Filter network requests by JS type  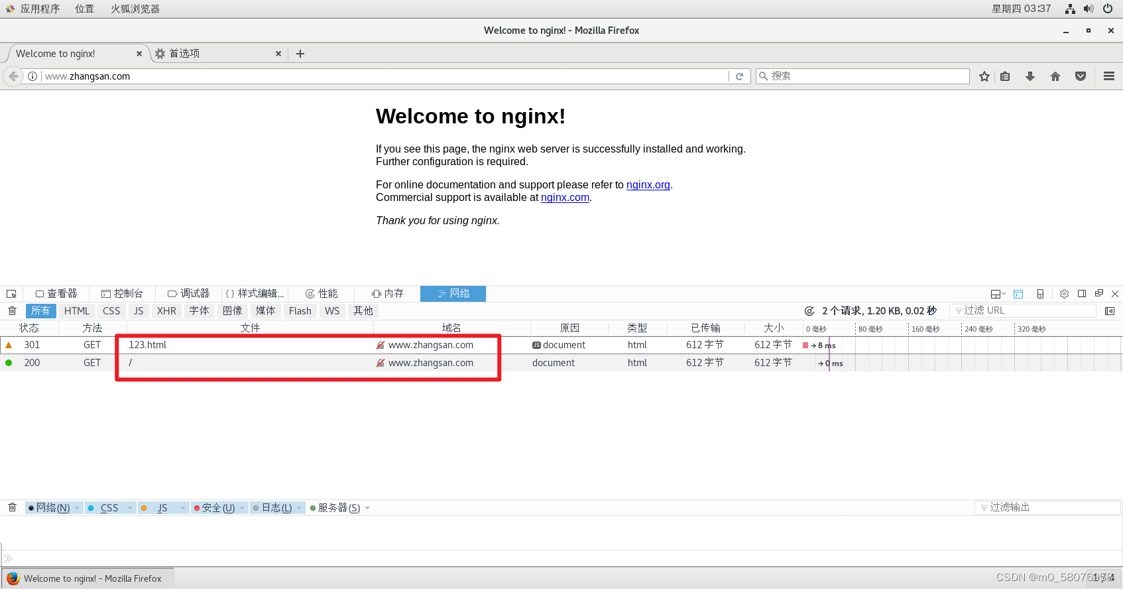click(x=139, y=311)
